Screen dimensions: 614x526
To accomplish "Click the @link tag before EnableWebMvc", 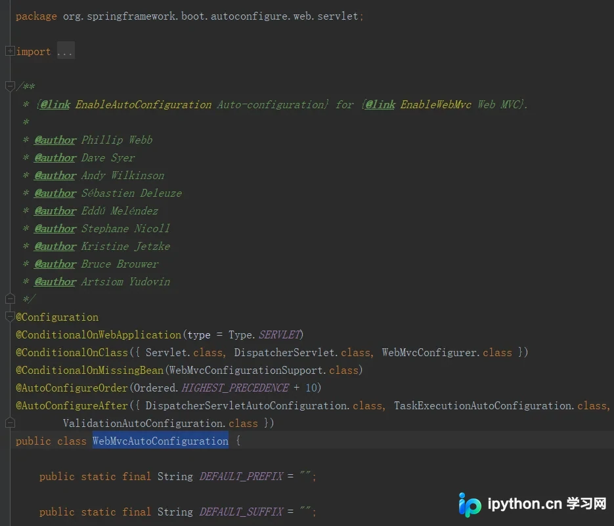I will (x=380, y=104).
